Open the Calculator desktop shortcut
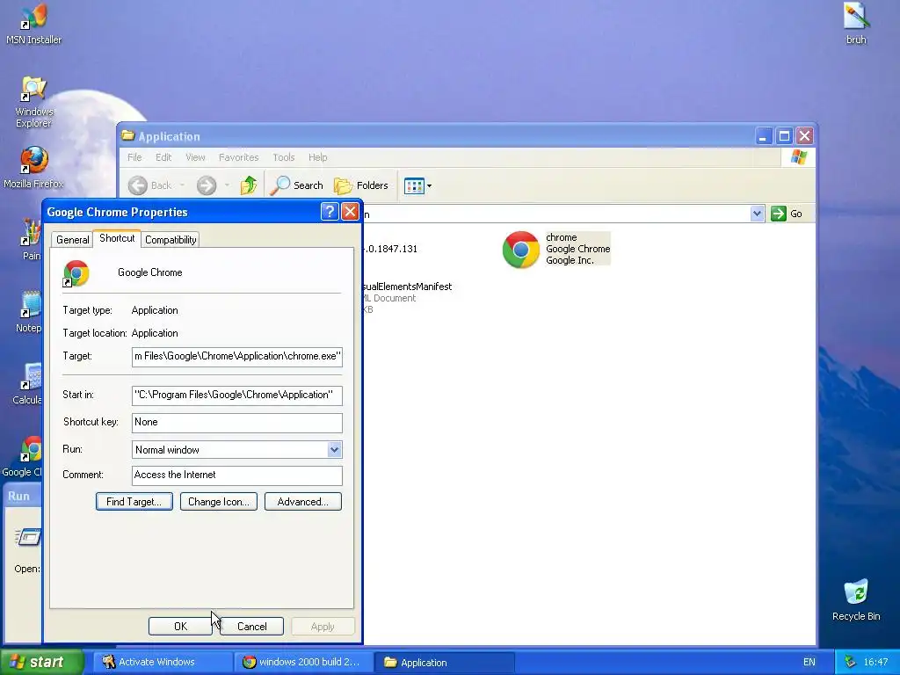Screen dimensions: 900x675 27,383
